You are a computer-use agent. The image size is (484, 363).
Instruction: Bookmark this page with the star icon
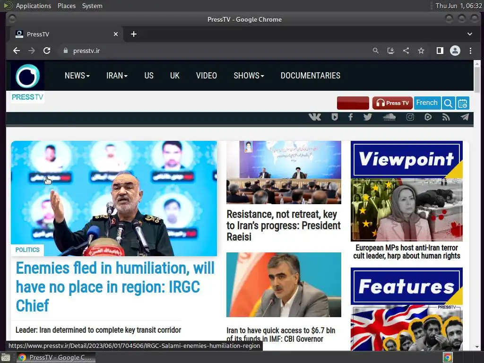coord(421,51)
